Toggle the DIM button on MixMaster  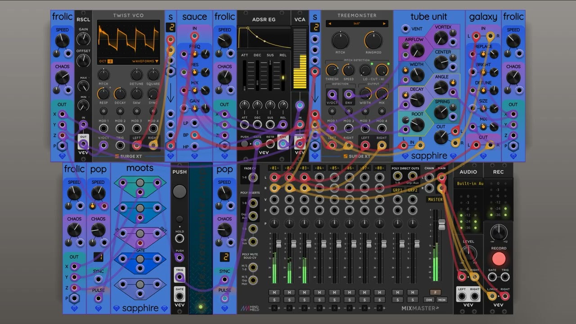429,300
